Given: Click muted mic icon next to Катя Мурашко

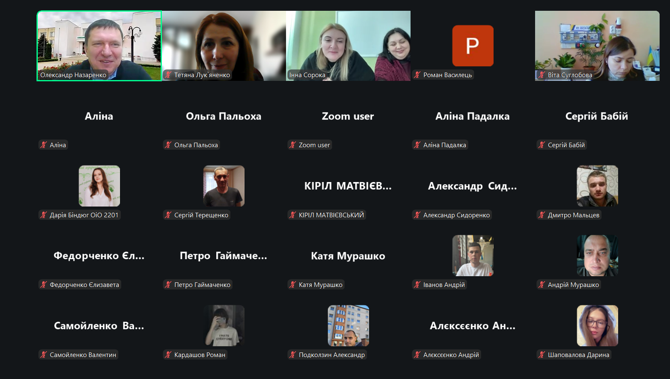Looking at the screenshot, I should [293, 285].
